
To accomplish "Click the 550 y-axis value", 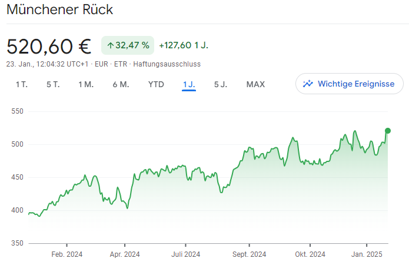I will (17, 111).
